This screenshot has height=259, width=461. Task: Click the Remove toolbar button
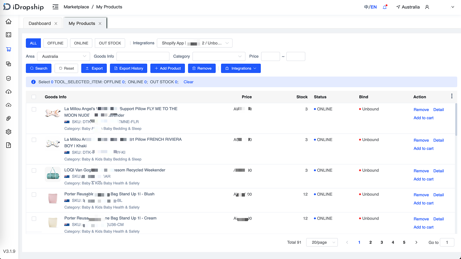(202, 68)
